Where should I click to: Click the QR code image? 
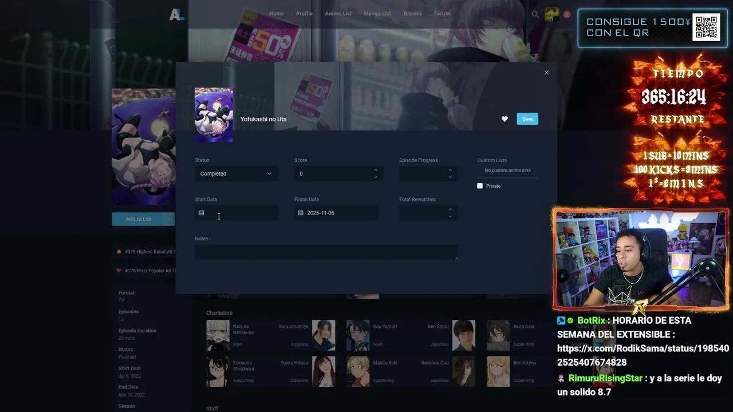click(x=707, y=27)
